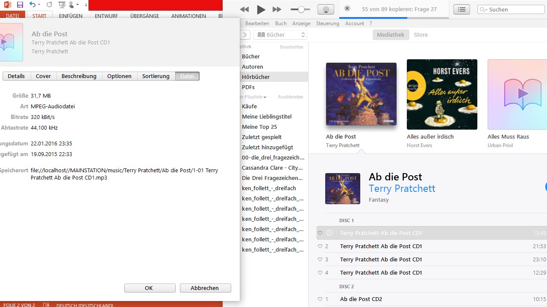Click the exclamation warning icon on track 1
Screen dimensions: 547x307
pyautogui.click(x=329, y=233)
